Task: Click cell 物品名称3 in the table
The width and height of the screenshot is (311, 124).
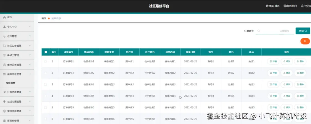Action: click(x=89, y=85)
